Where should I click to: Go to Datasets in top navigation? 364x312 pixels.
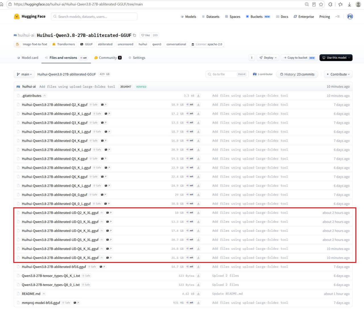tap(210, 16)
